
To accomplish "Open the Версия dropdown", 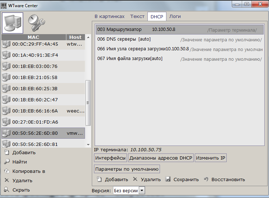I will click(142, 190).
